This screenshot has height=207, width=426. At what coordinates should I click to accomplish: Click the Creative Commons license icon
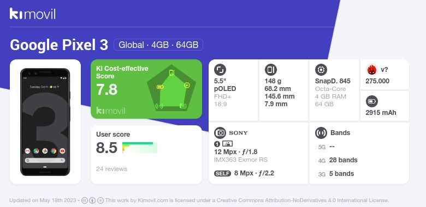coord(85,200)
